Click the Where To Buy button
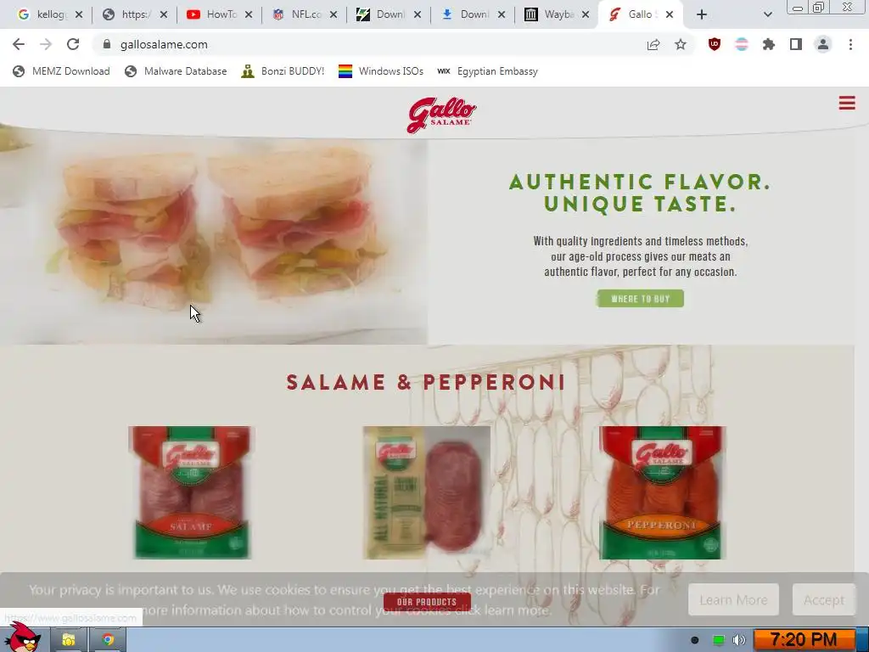The height and width of the screenshot is (652, 869). tap(640, 298)
